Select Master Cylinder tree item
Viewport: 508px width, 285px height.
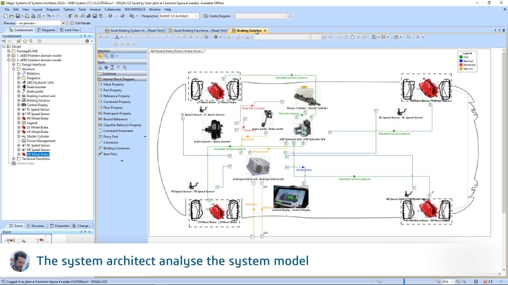(x=38, y=136)
